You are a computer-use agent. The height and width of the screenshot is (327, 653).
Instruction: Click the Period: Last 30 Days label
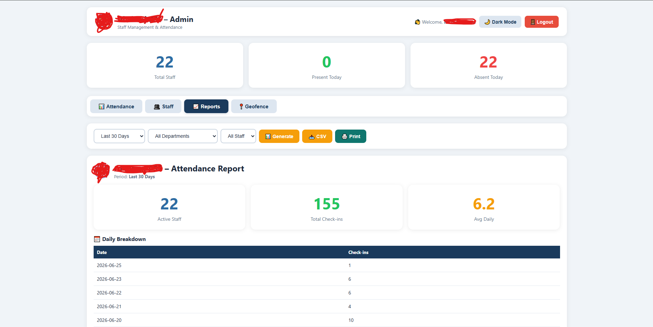click(134, 177)
